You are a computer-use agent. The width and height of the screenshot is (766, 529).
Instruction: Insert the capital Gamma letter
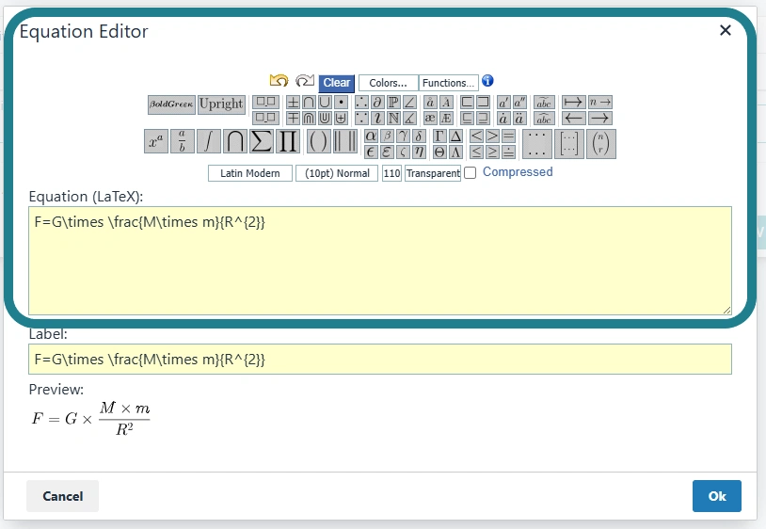(x=439, y=136)
